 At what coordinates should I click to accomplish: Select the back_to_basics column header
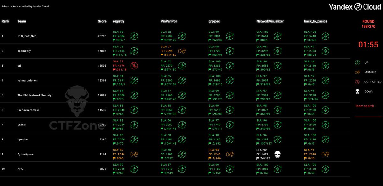point(316,21)
